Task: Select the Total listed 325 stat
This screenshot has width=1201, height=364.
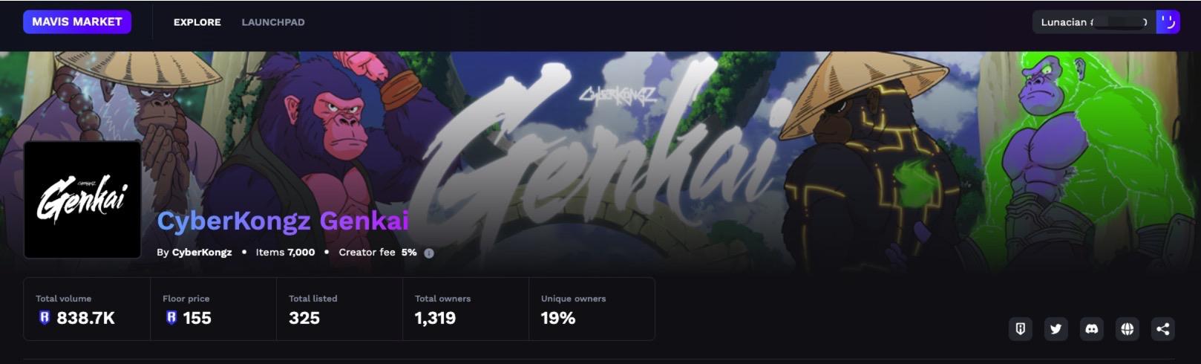Action: click(x=339, y=309)
